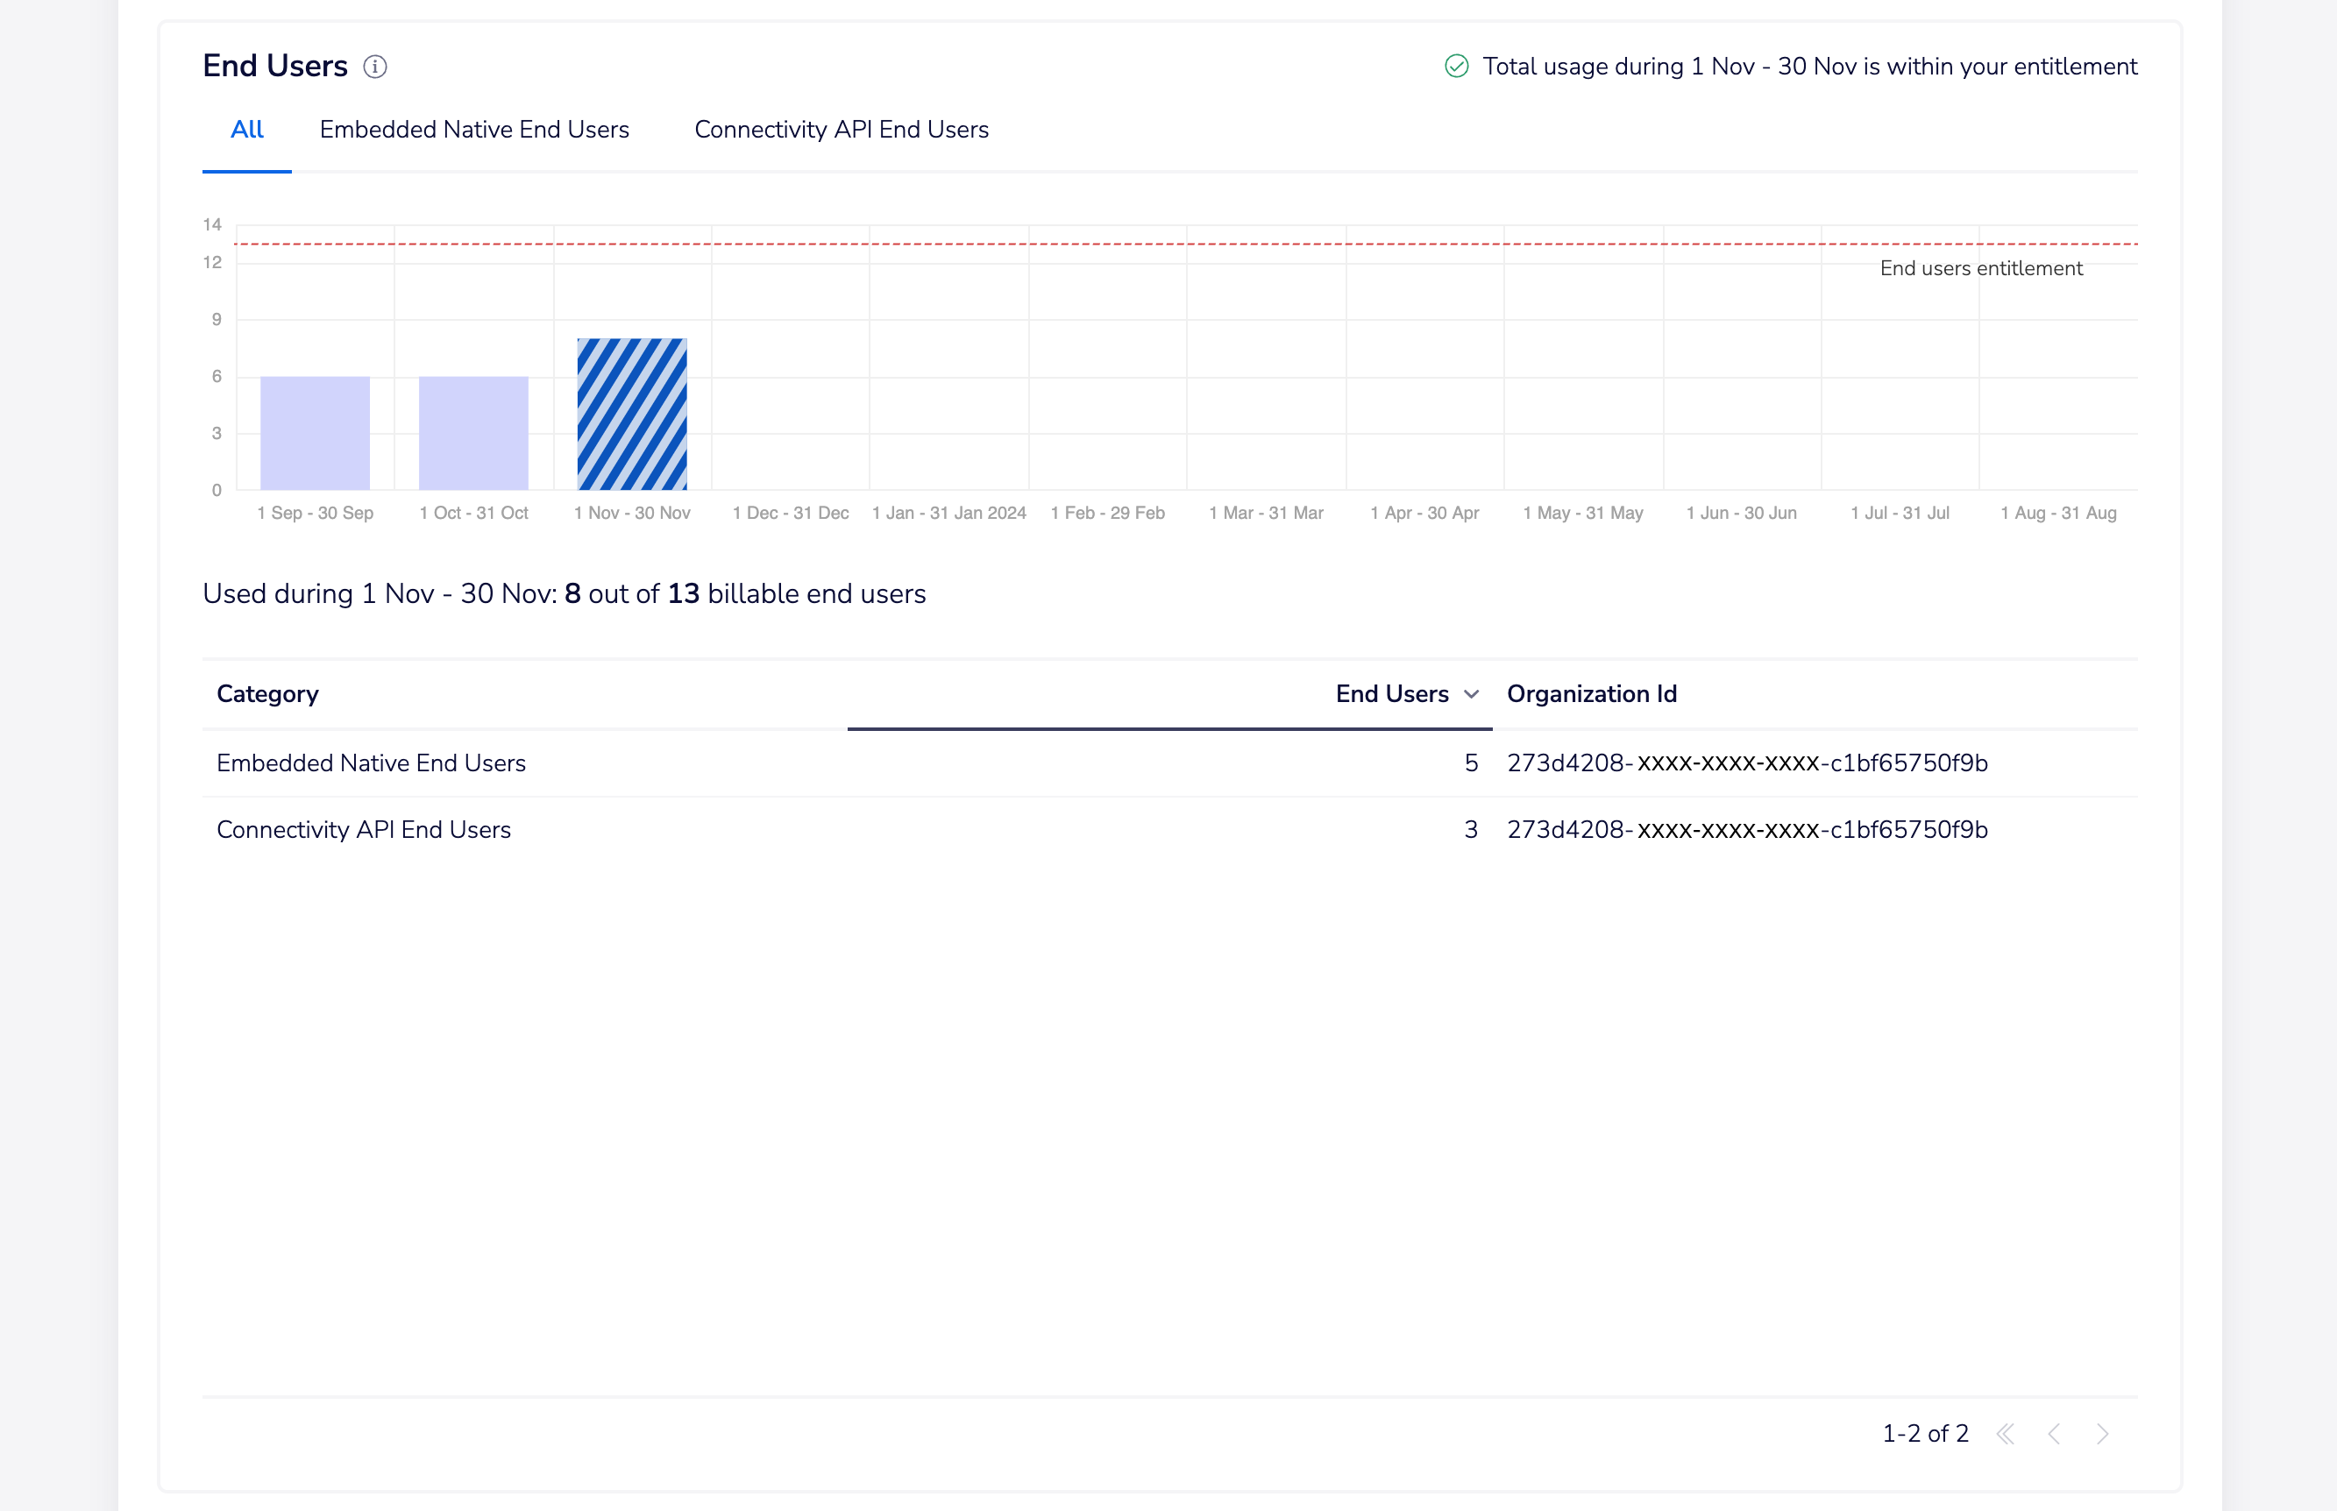Image resolution: width=2337 pixels, height=1511 pixels.
Task: Select the 1 Sep - 30 Sep bar
Action: pyautogui.click(x=315, y=433)
